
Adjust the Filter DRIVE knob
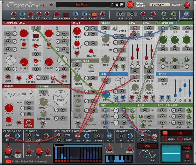pos(115,29)
